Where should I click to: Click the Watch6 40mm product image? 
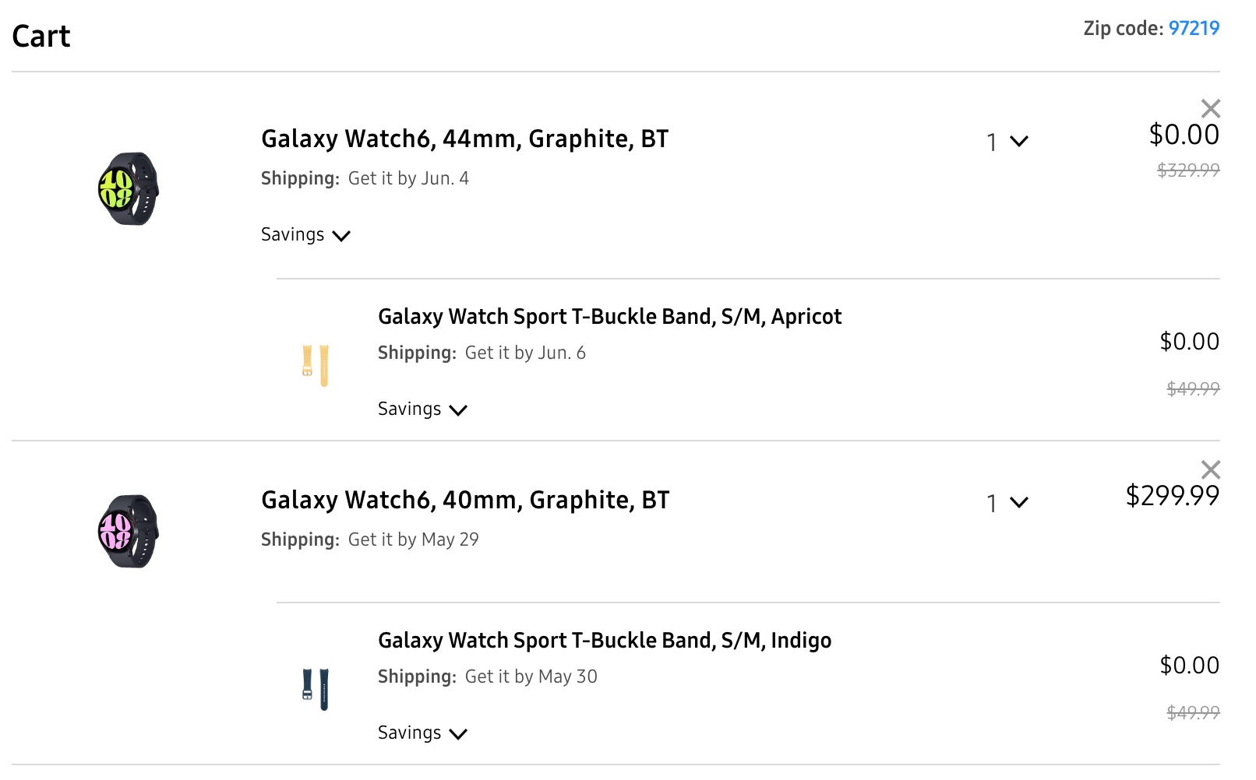coord(129,532)
